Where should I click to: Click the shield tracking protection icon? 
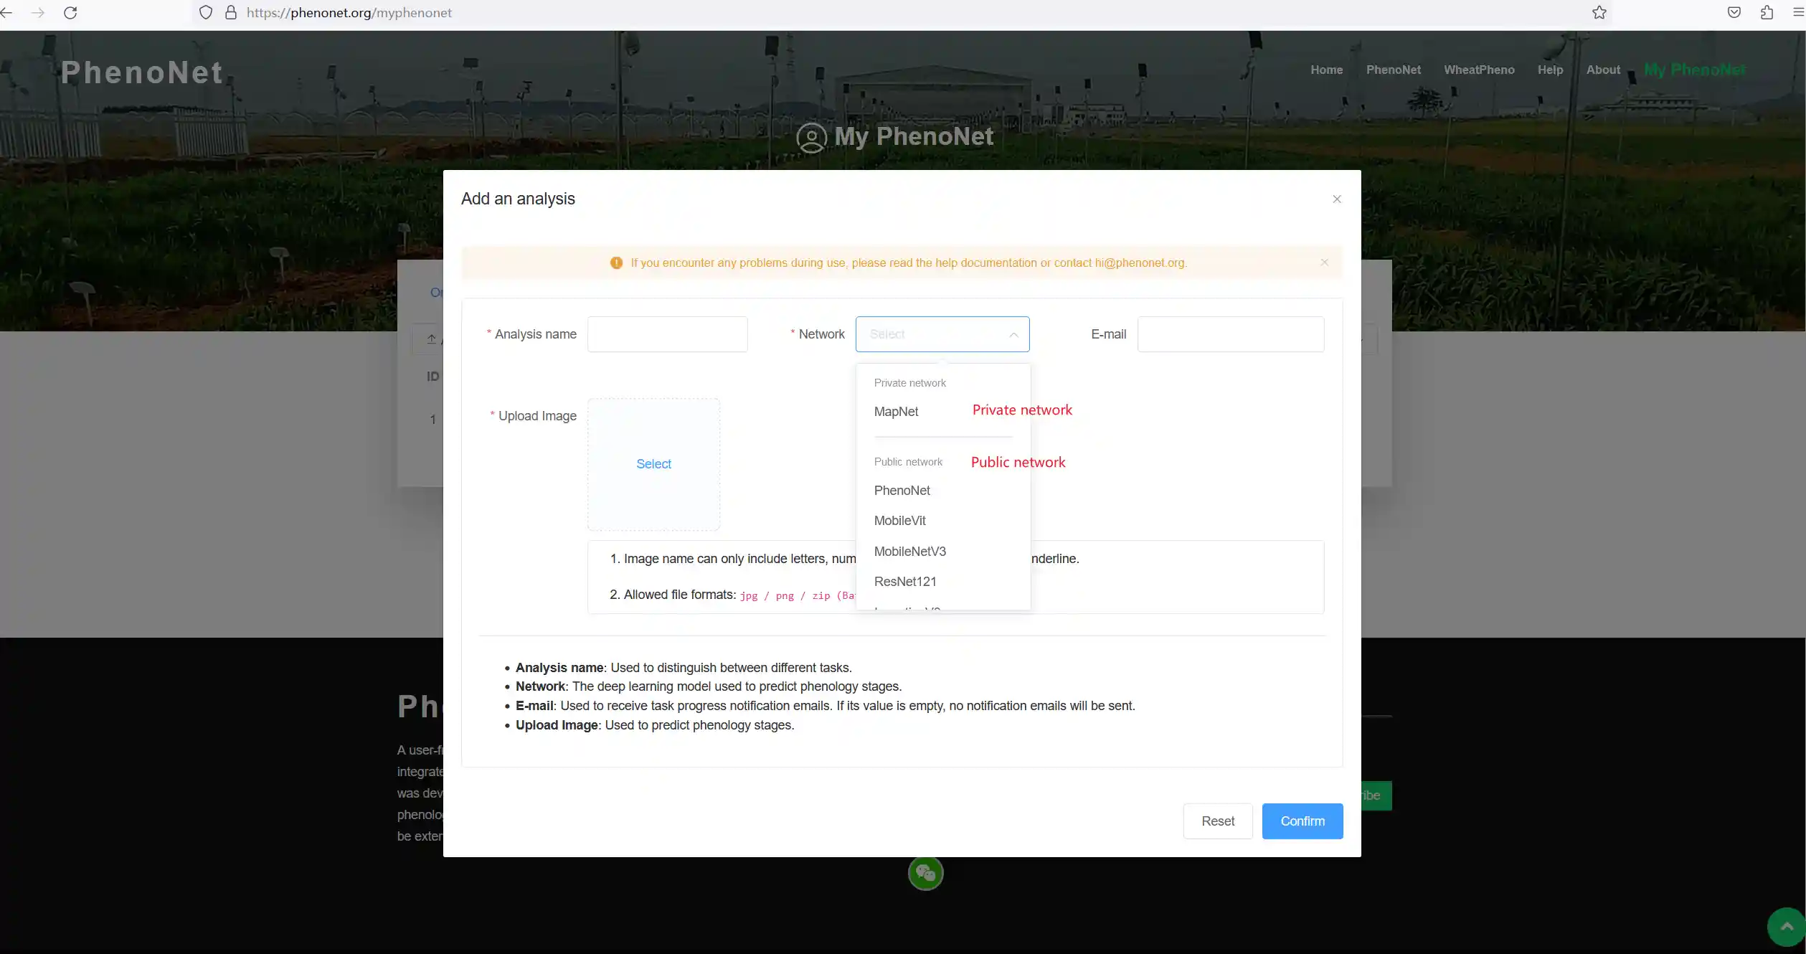(206, 13)
